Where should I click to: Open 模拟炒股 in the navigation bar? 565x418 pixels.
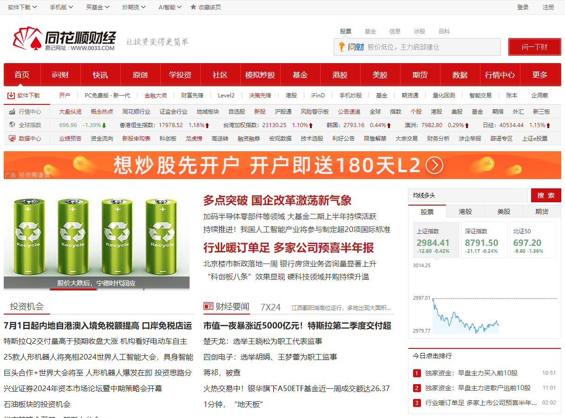point(260,75)
